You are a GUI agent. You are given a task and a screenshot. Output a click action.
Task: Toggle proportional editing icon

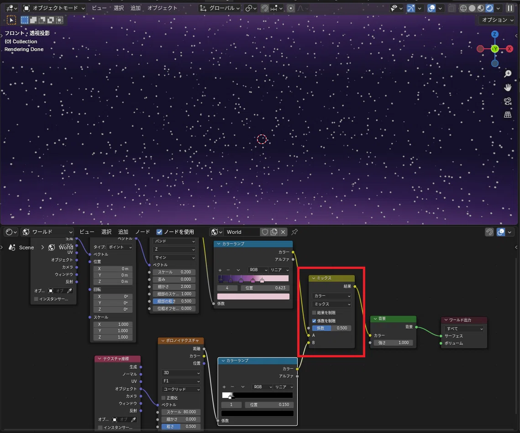tap(290, 8)
